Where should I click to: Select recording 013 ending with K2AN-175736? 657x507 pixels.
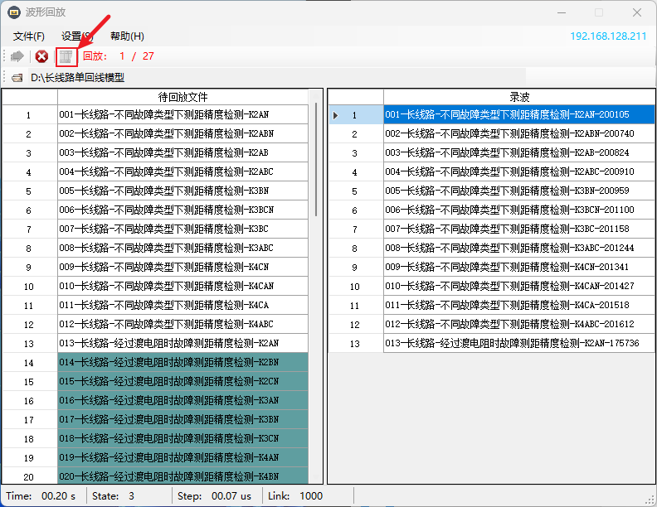tap(512, 344)
